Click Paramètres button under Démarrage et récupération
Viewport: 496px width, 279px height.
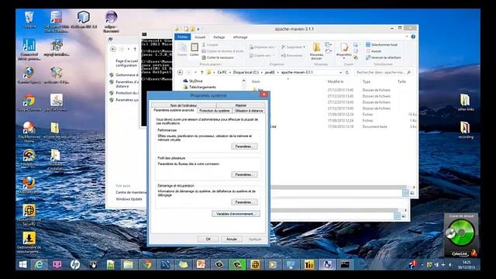tap(244, 202)
